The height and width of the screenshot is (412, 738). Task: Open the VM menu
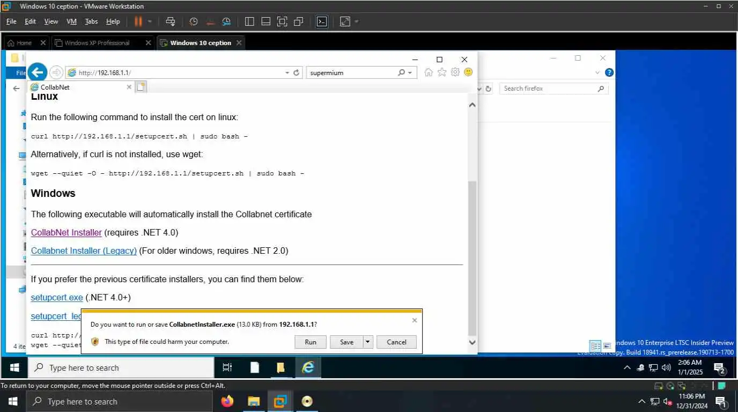pyautogui.click(x=71, y=21)
